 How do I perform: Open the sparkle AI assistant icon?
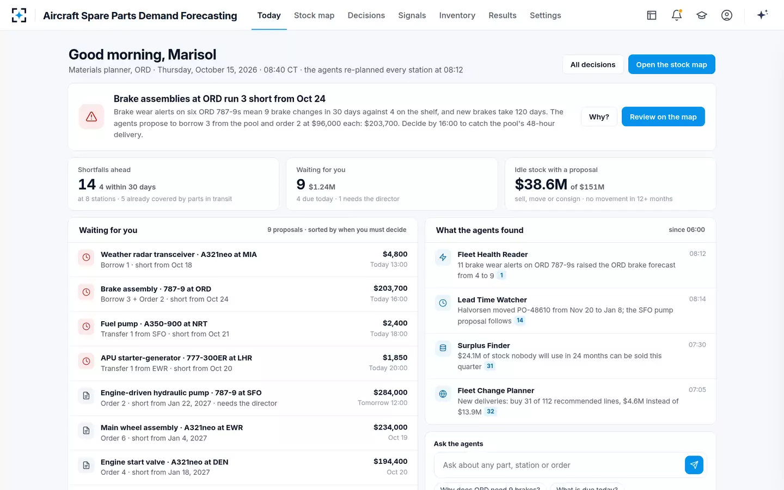(762, 15)
